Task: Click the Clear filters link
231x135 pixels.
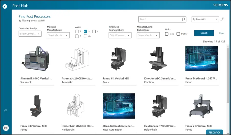Action: (222, 33)
